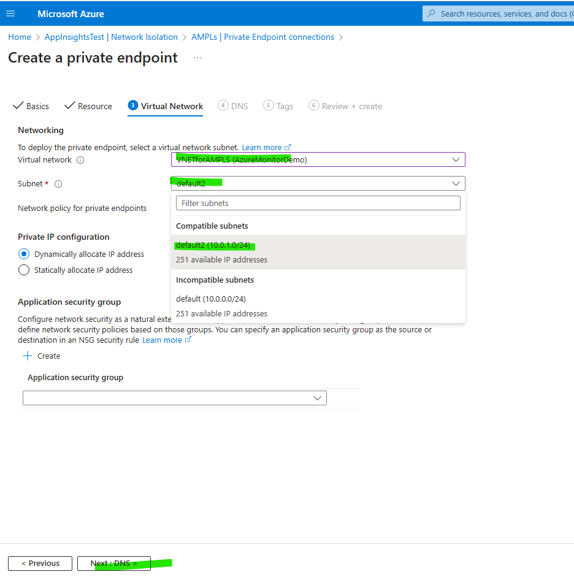Open the Home breadcrumb link
This screenshot has width=574, height=577.
(20, 37)
